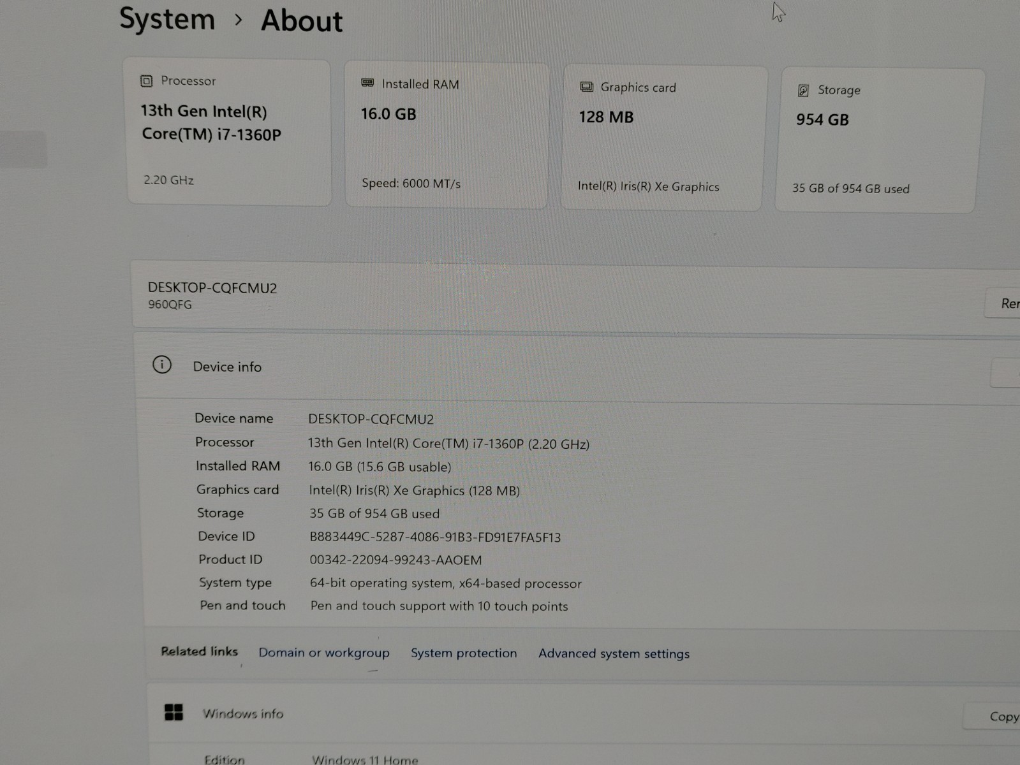
Task: Click the Device name row label
Action: point(233,418)
